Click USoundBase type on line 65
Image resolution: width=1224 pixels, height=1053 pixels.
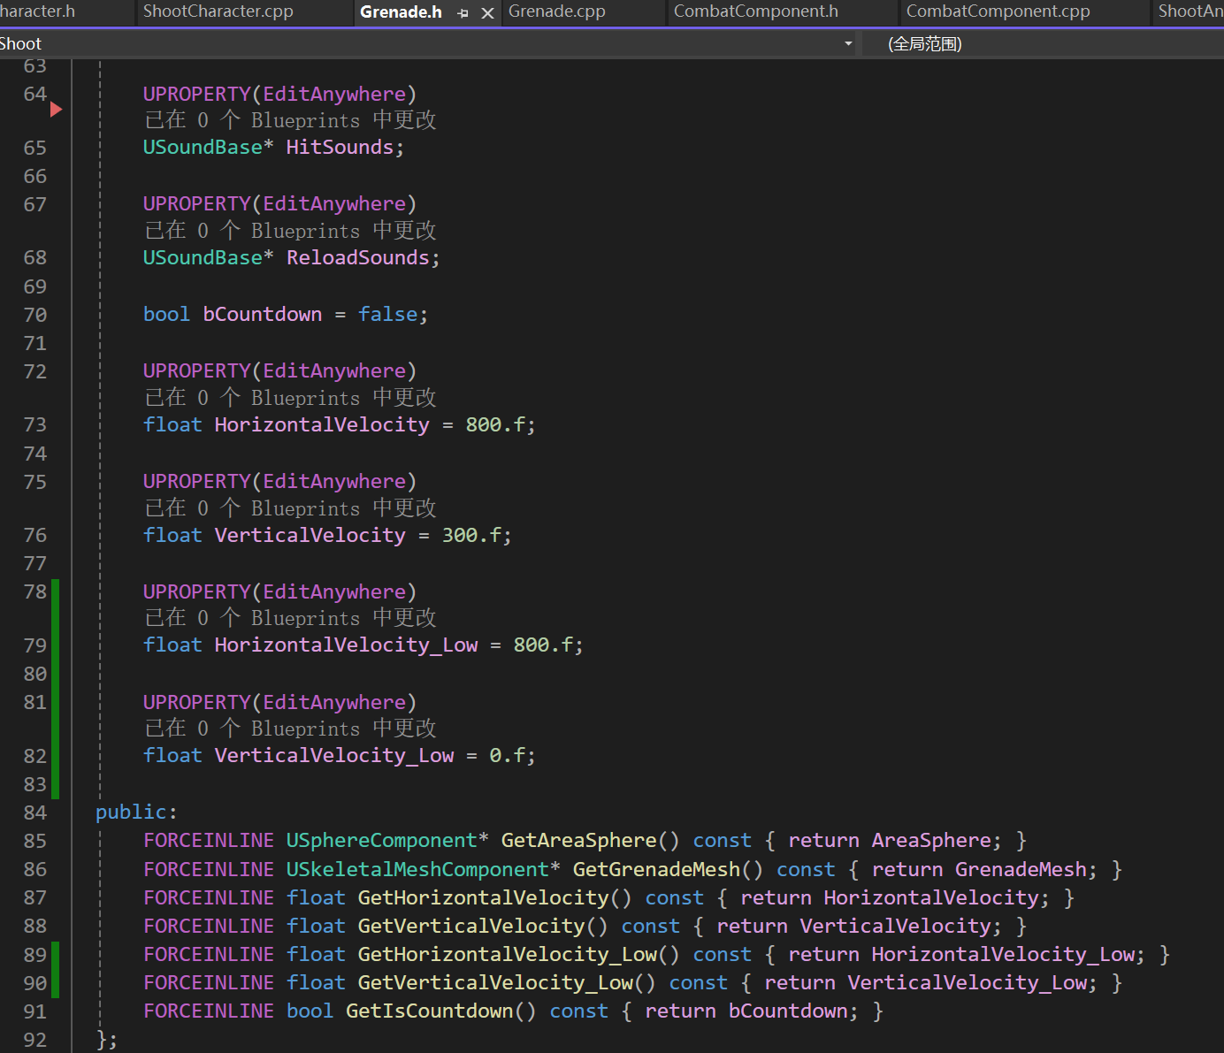[x=203, y=147]
